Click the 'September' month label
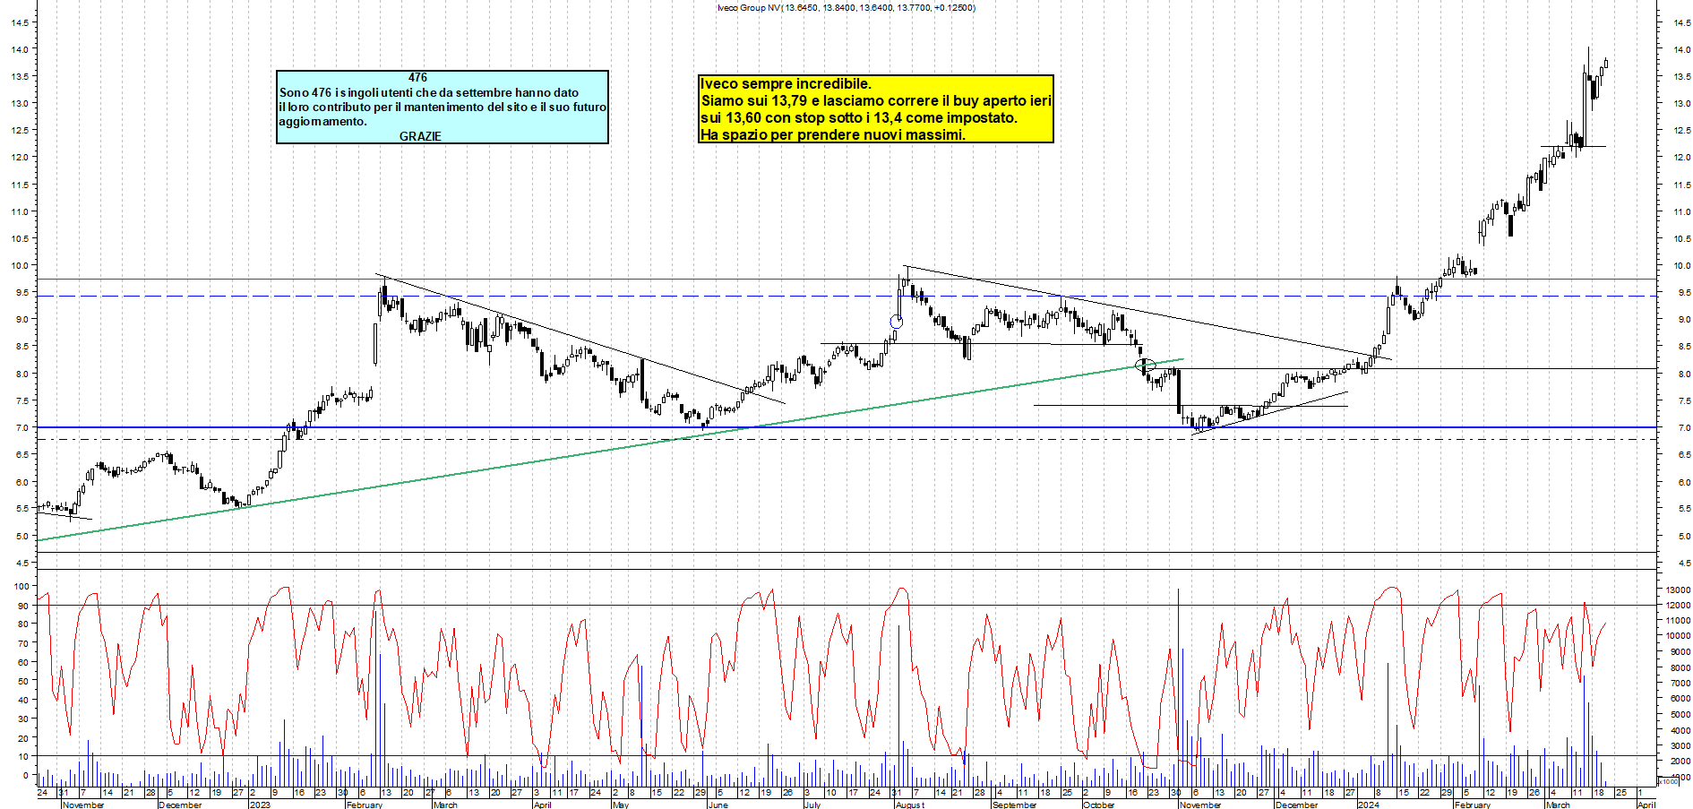Viewport: 1693px width, 809px height. [x=1014, y=805]
